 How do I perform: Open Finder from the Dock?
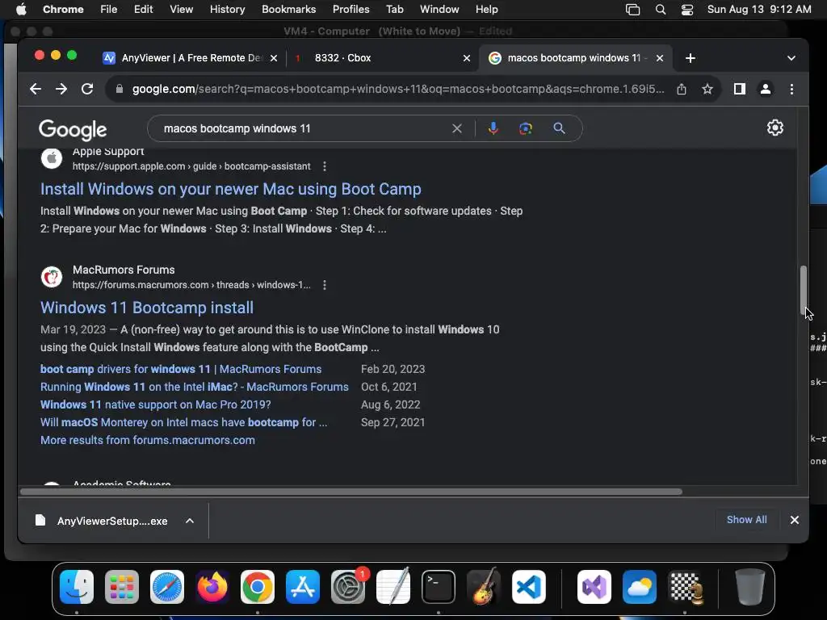[77, 587]
